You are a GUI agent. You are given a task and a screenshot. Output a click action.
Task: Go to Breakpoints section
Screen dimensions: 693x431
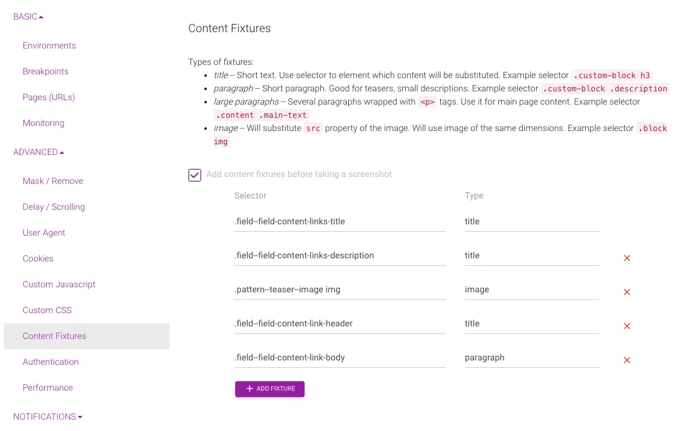click(x=45, y=71)
